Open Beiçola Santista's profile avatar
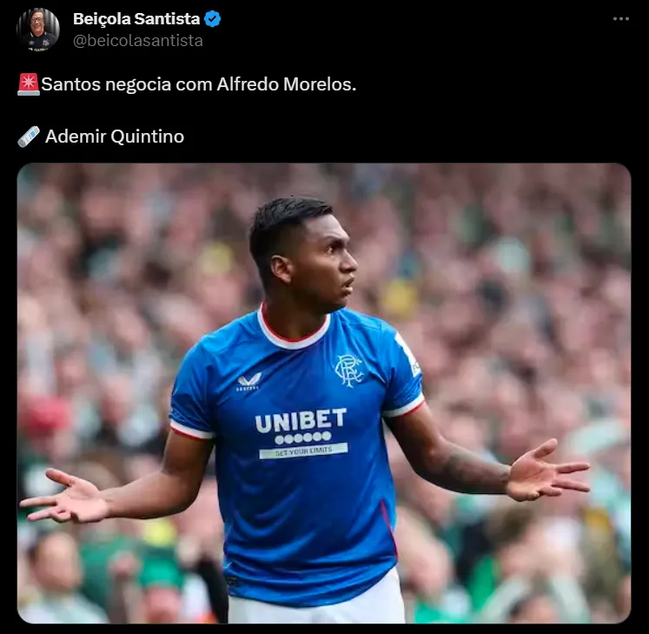The height and width of the screenshot is (634, 649). 38,30
